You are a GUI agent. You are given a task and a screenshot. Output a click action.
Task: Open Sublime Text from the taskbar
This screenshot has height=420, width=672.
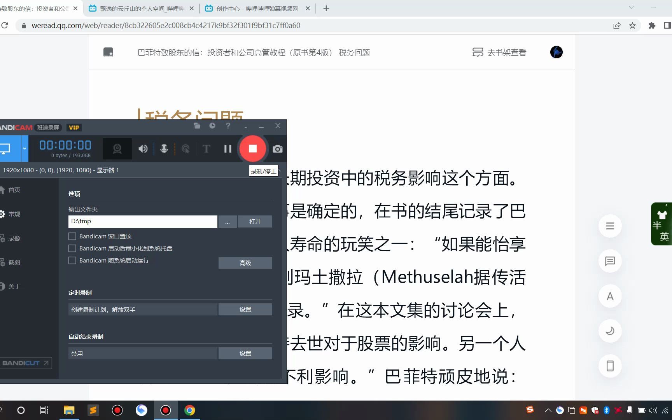coord(93,410)
